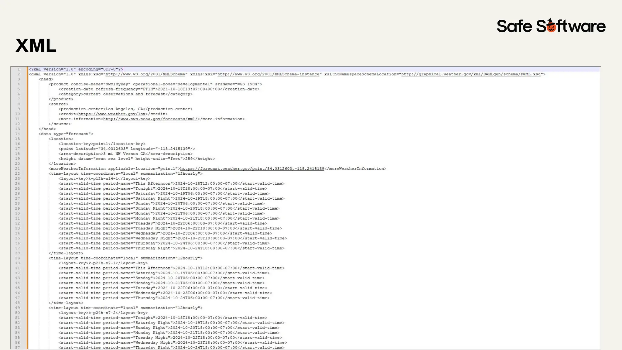Click the XML slide heading
Image resolution: width=622 pixels, height=350 pixels.
36,46
